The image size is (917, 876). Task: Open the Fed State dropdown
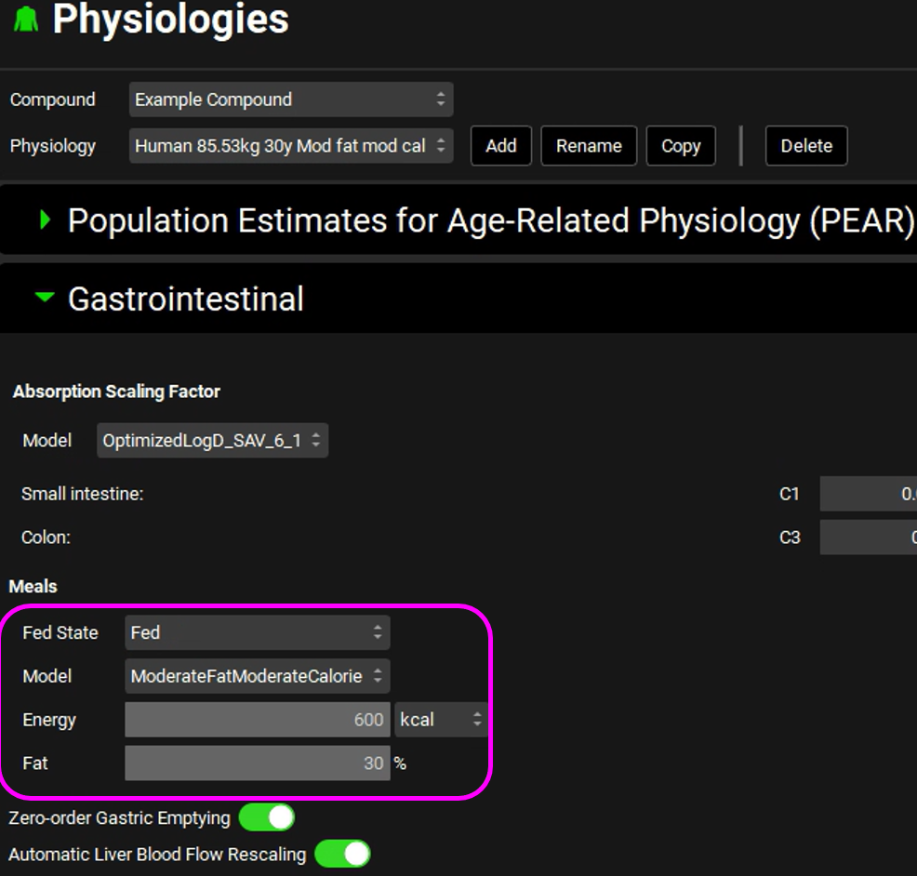coord(257,632)
